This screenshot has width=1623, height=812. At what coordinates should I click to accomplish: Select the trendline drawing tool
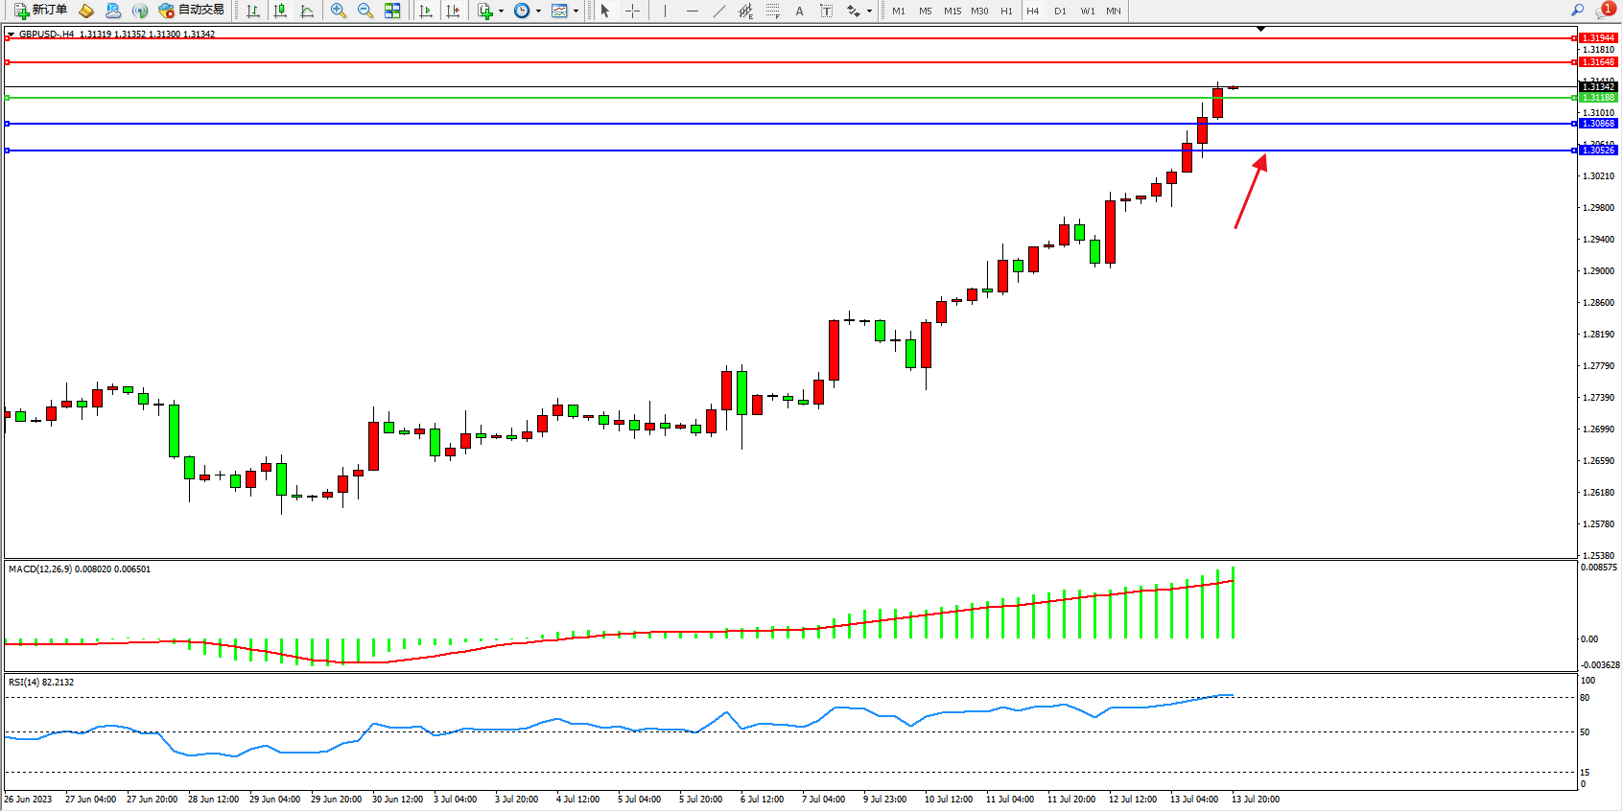tap(718, 11)
